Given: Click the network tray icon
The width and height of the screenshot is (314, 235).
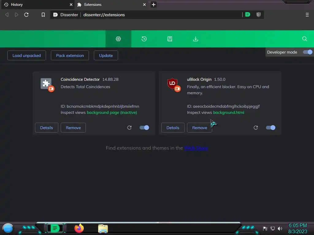Looking at the screenshot, I should [273, 228].
